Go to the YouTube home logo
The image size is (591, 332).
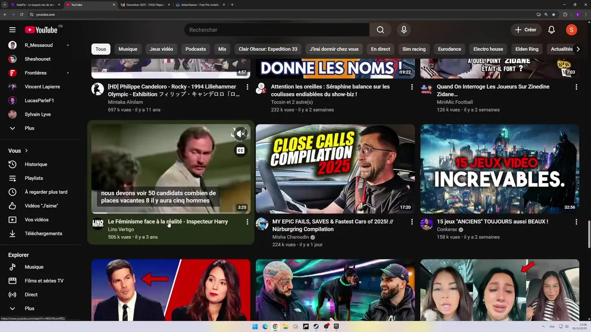[42, 30]
